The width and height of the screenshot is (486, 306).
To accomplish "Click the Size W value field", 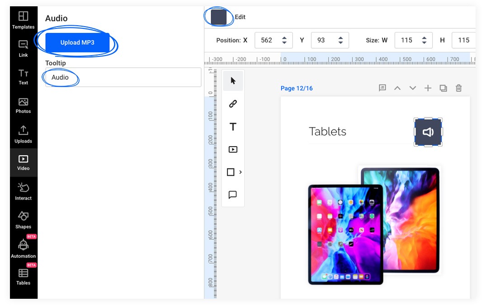I will [x=407, y=40].
